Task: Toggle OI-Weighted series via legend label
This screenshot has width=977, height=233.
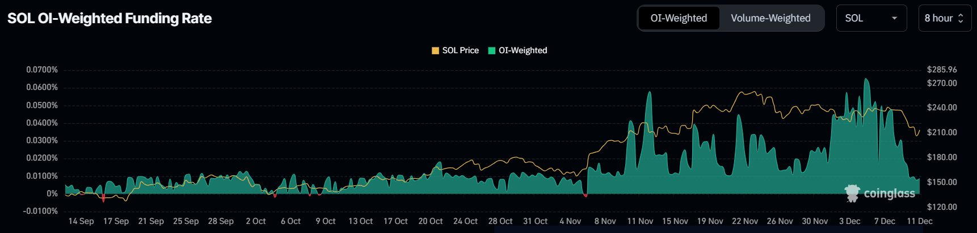Action: pyautogui.click(x=523, y=50)
